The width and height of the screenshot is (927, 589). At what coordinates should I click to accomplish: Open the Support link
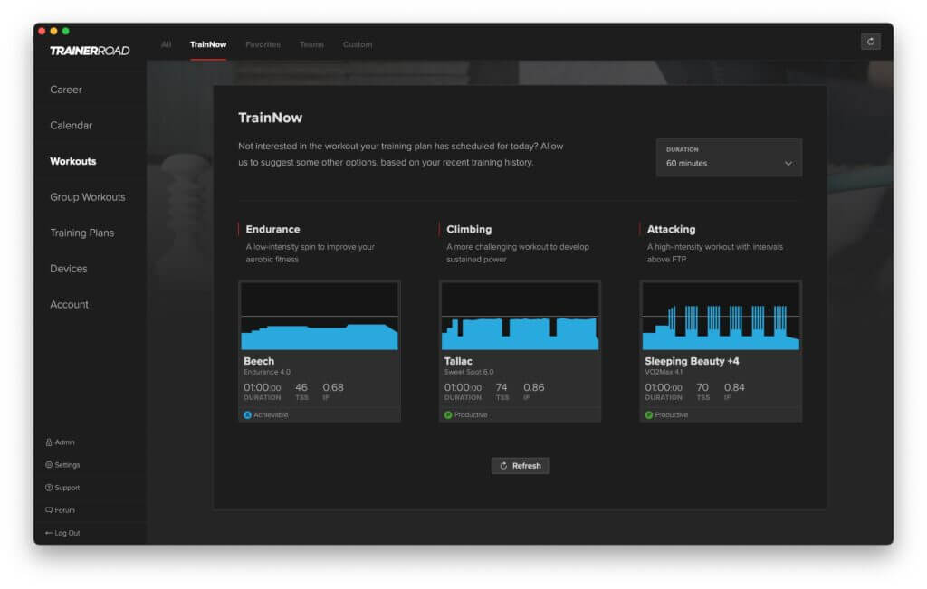[x=67, y=488]
